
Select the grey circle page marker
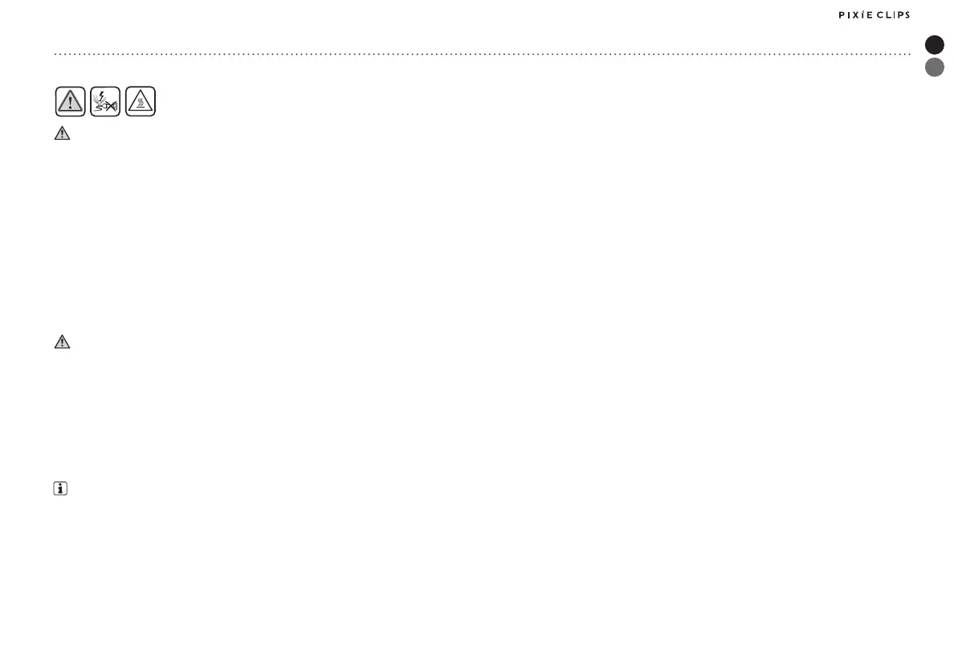tap(935, 67)
